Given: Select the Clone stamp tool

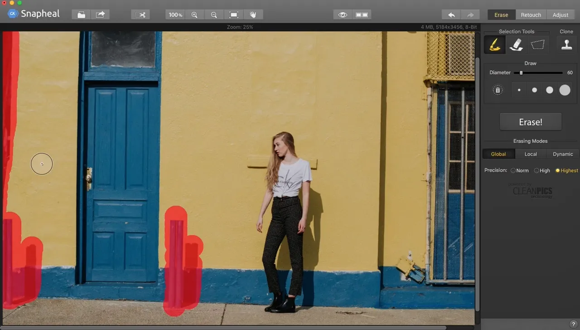Looking at the screenshot, I should tap(566, 44).
